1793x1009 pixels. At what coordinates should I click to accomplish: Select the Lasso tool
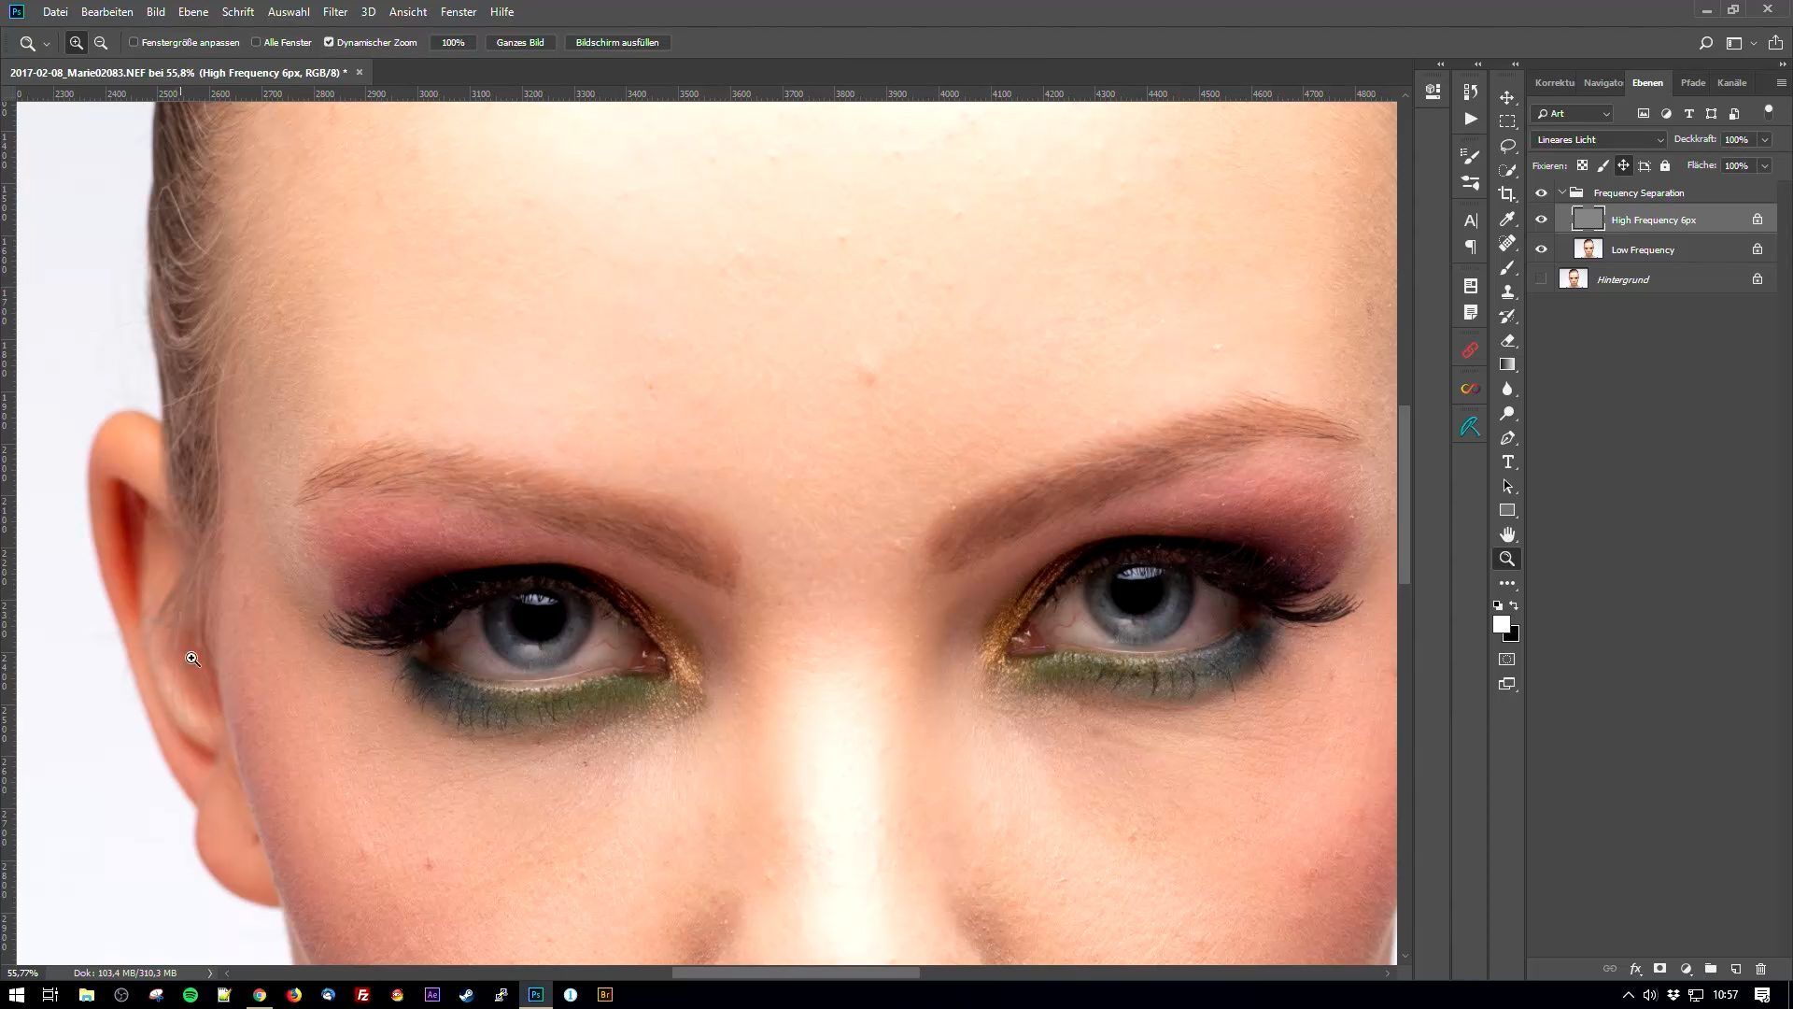point(1507,146)
